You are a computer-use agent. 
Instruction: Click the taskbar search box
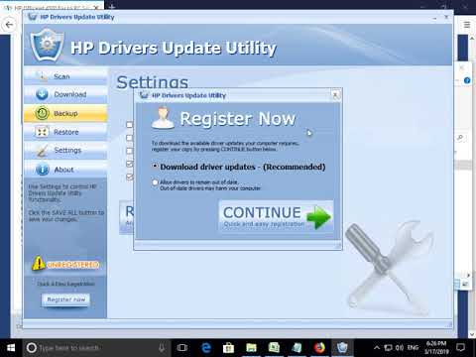(x=97, y=348)
